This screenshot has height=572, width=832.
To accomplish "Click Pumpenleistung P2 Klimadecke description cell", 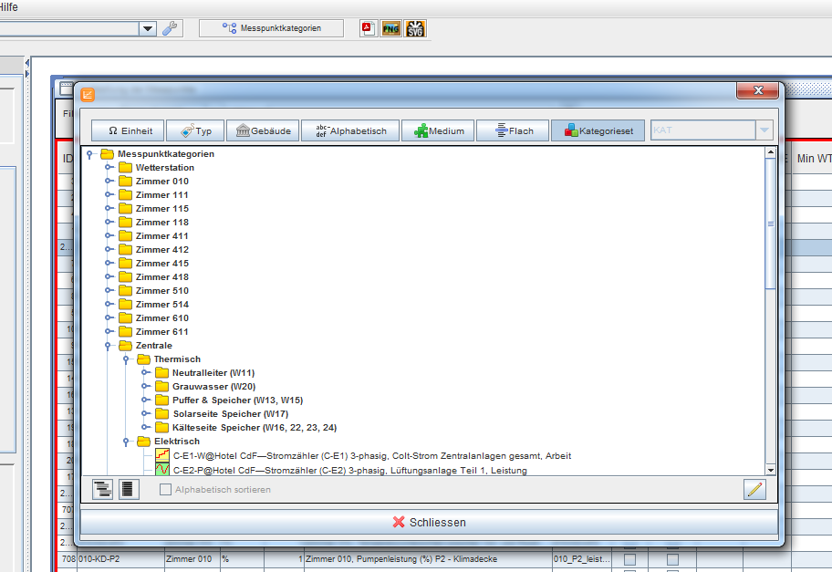I will tap(428, 559).
